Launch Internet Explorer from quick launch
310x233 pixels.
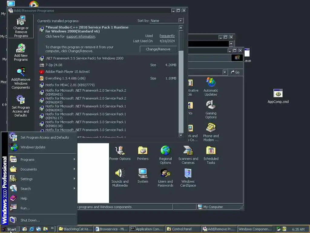31,229
